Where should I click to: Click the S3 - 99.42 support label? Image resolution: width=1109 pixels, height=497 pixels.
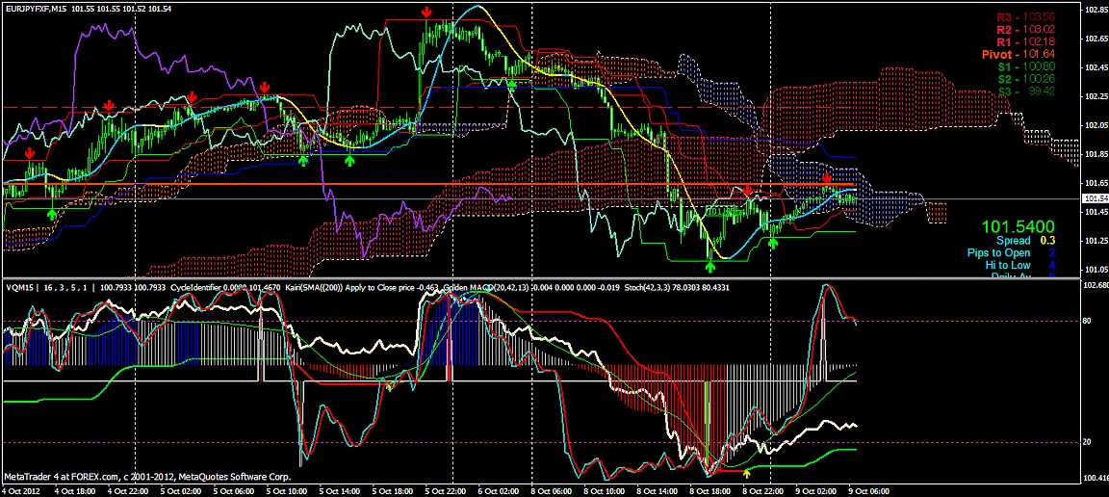(1028, 91)
